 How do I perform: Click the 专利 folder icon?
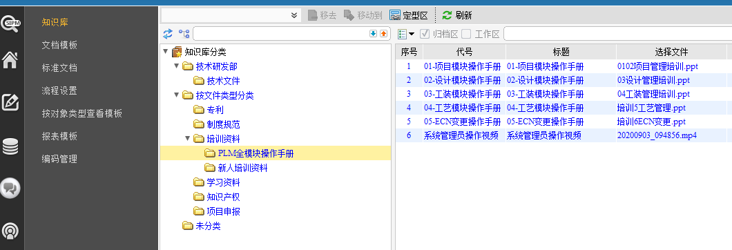[x=200, y=110]
